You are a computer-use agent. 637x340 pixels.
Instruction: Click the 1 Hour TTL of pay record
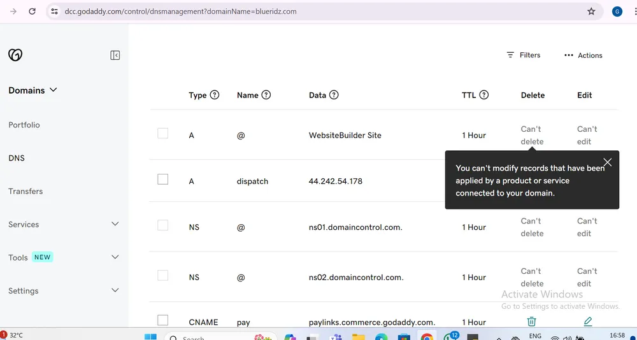[x=474, y=322]
